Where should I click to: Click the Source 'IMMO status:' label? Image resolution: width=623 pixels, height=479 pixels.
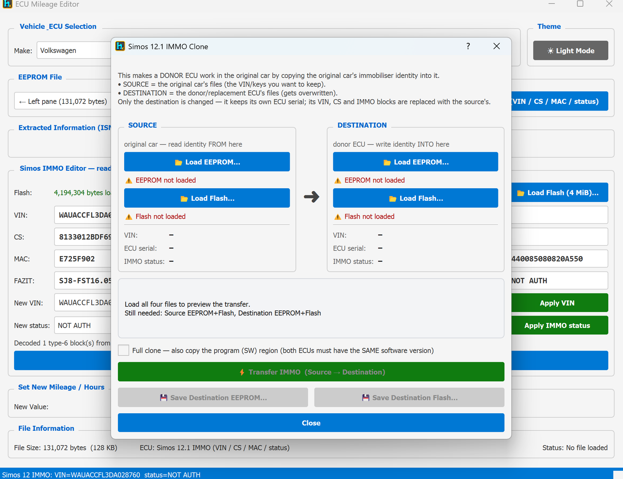coord(144,261)
